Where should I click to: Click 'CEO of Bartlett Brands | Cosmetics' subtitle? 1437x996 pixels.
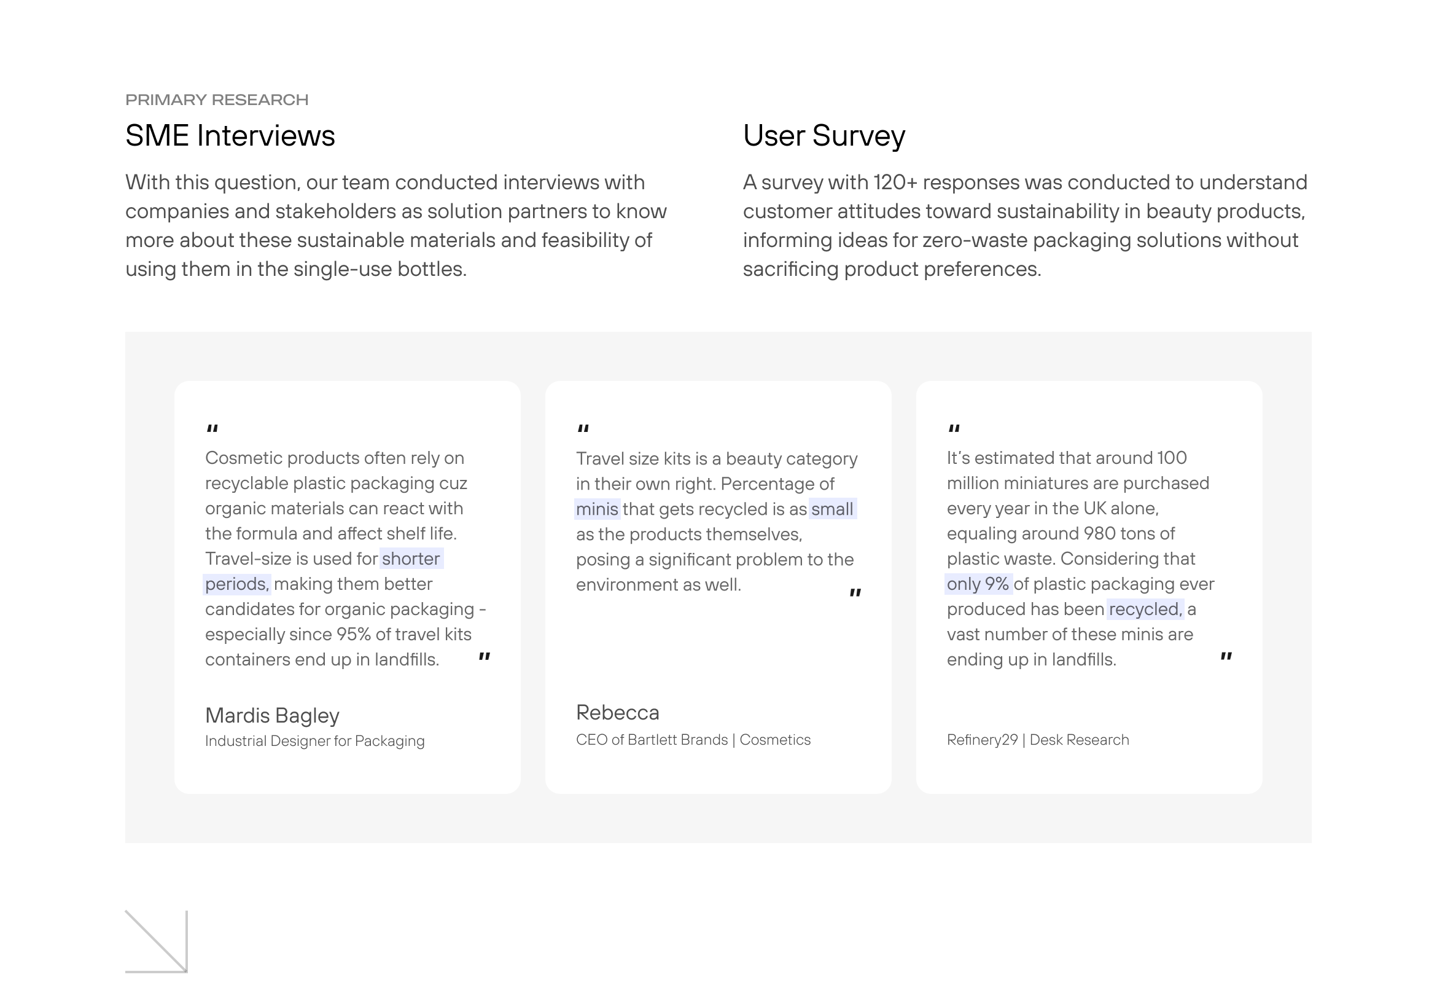692,740
